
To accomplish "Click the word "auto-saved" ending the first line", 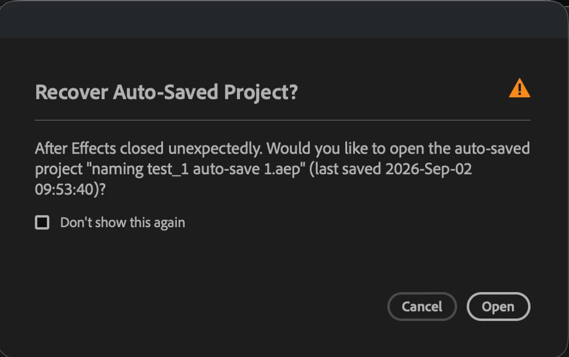I will tap(492, 148).
